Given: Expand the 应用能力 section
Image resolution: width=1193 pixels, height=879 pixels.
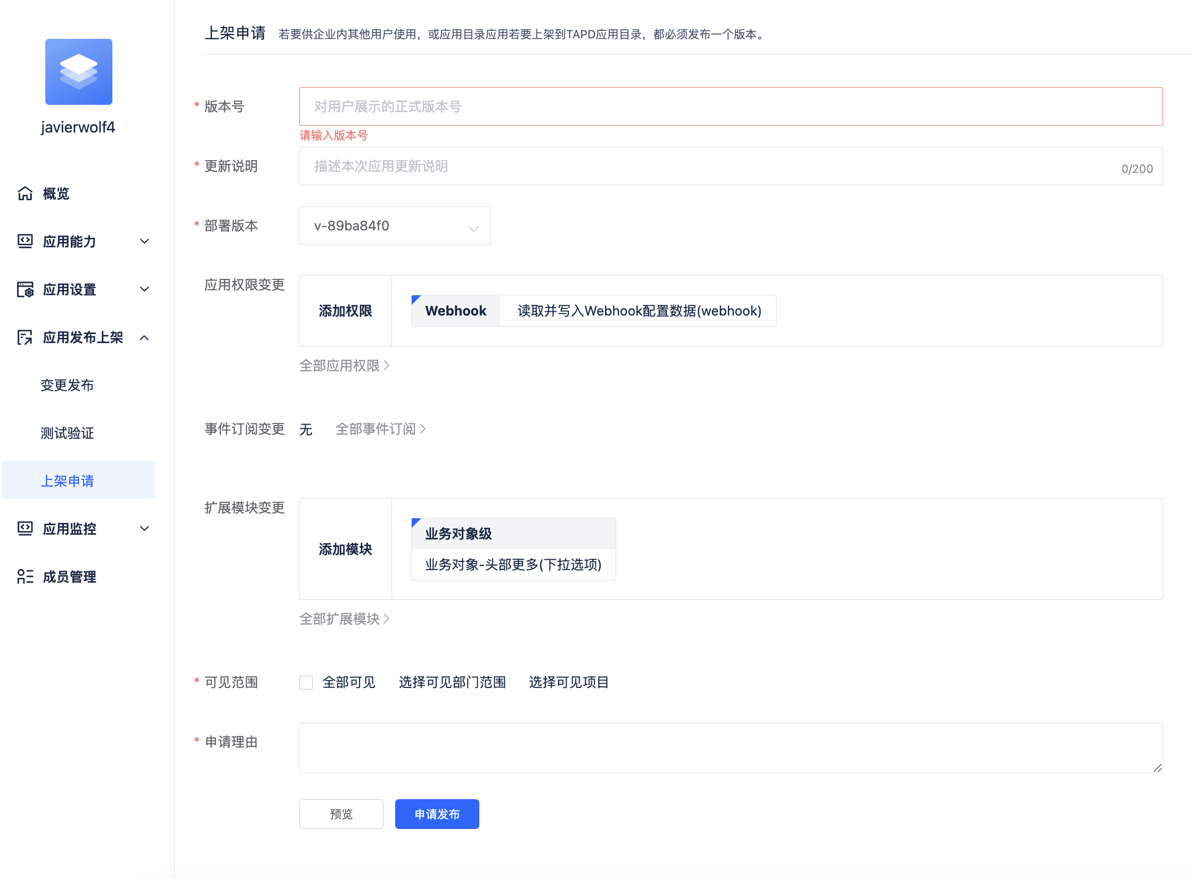Looking at the screenshot, I should 144,242.
